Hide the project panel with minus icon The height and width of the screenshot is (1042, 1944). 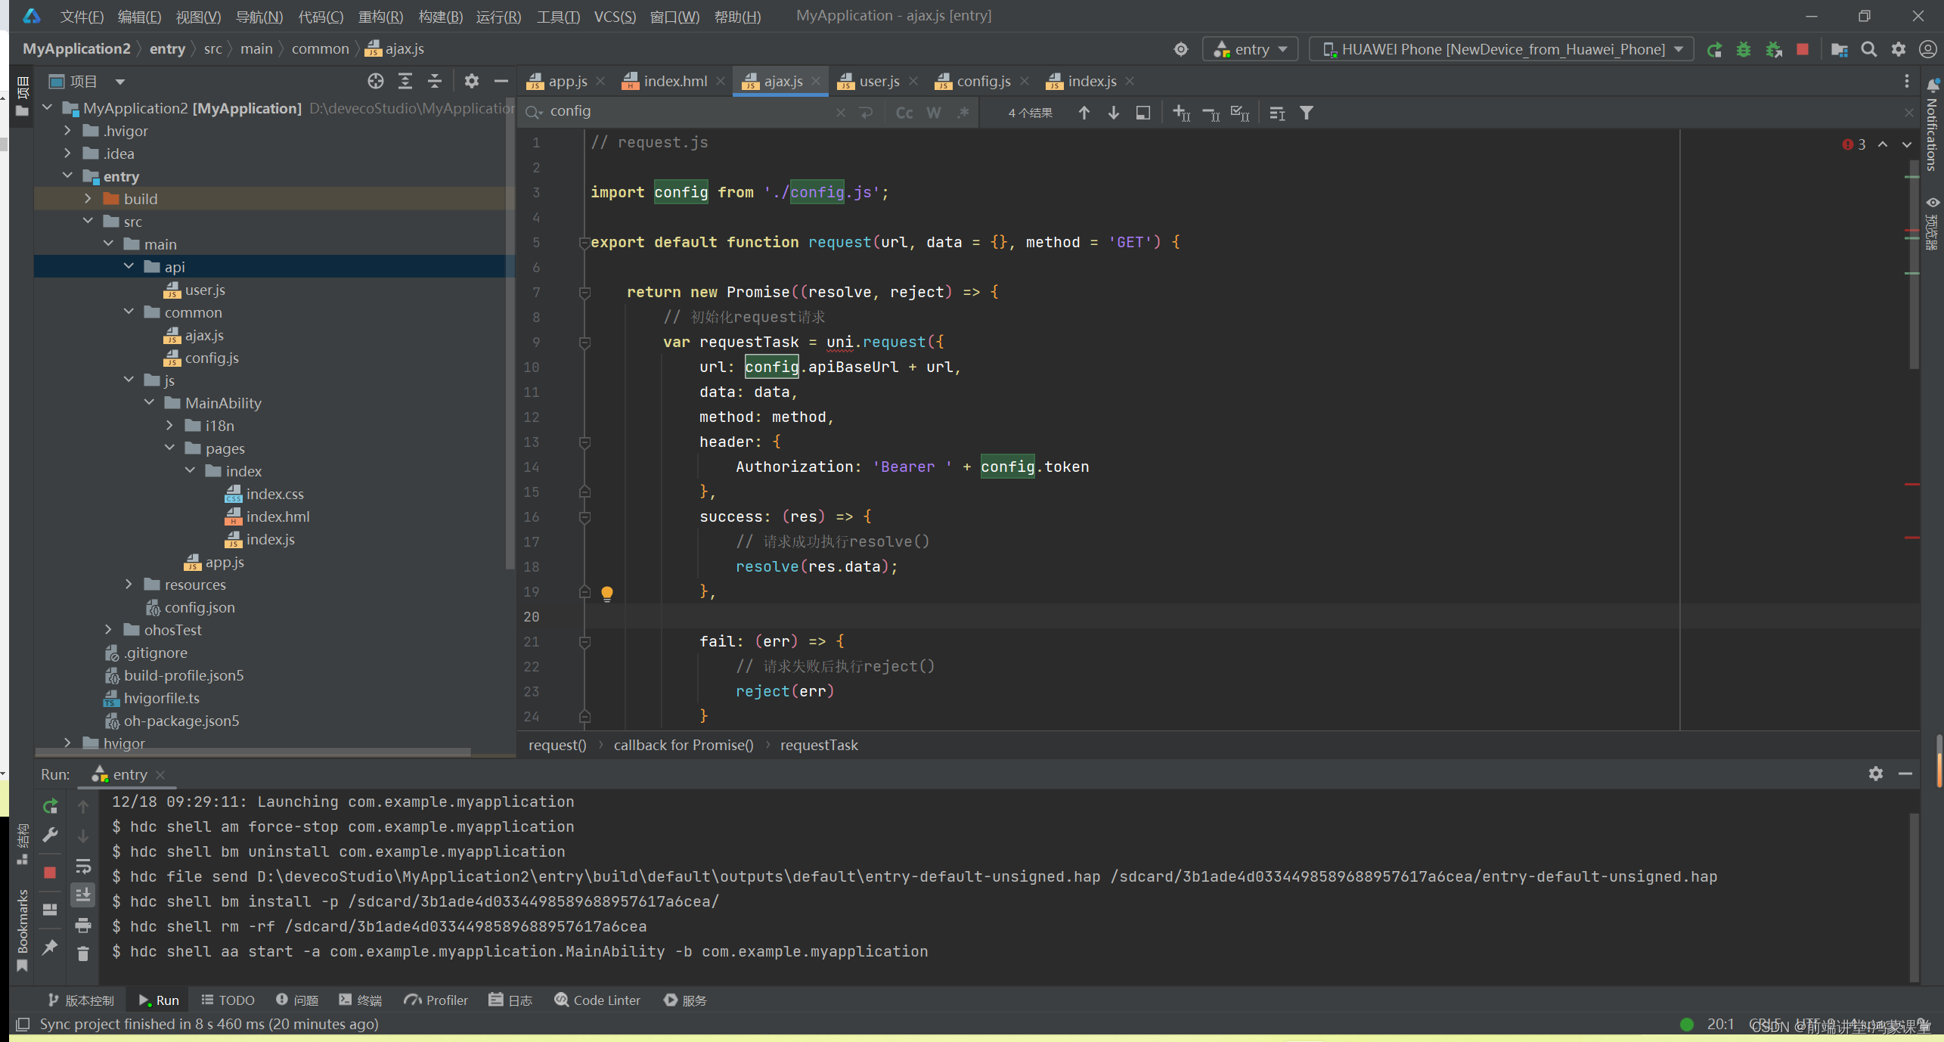click(501, 81)
